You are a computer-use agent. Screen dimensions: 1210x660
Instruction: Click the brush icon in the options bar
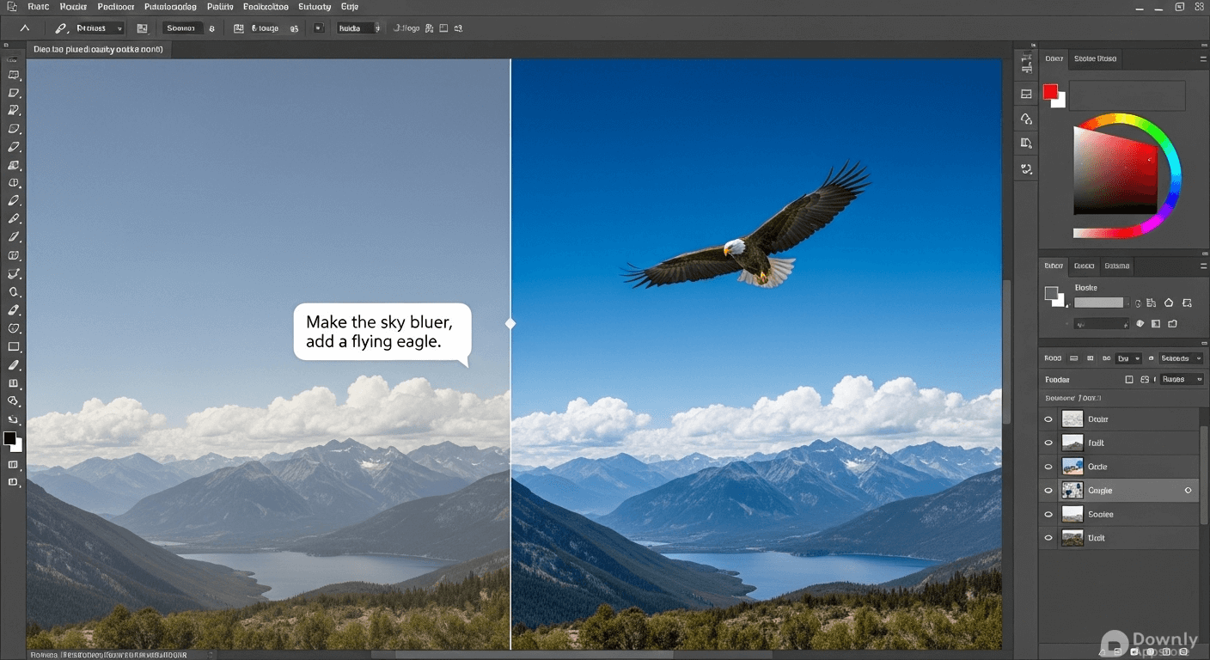click(x=61, y=28)
